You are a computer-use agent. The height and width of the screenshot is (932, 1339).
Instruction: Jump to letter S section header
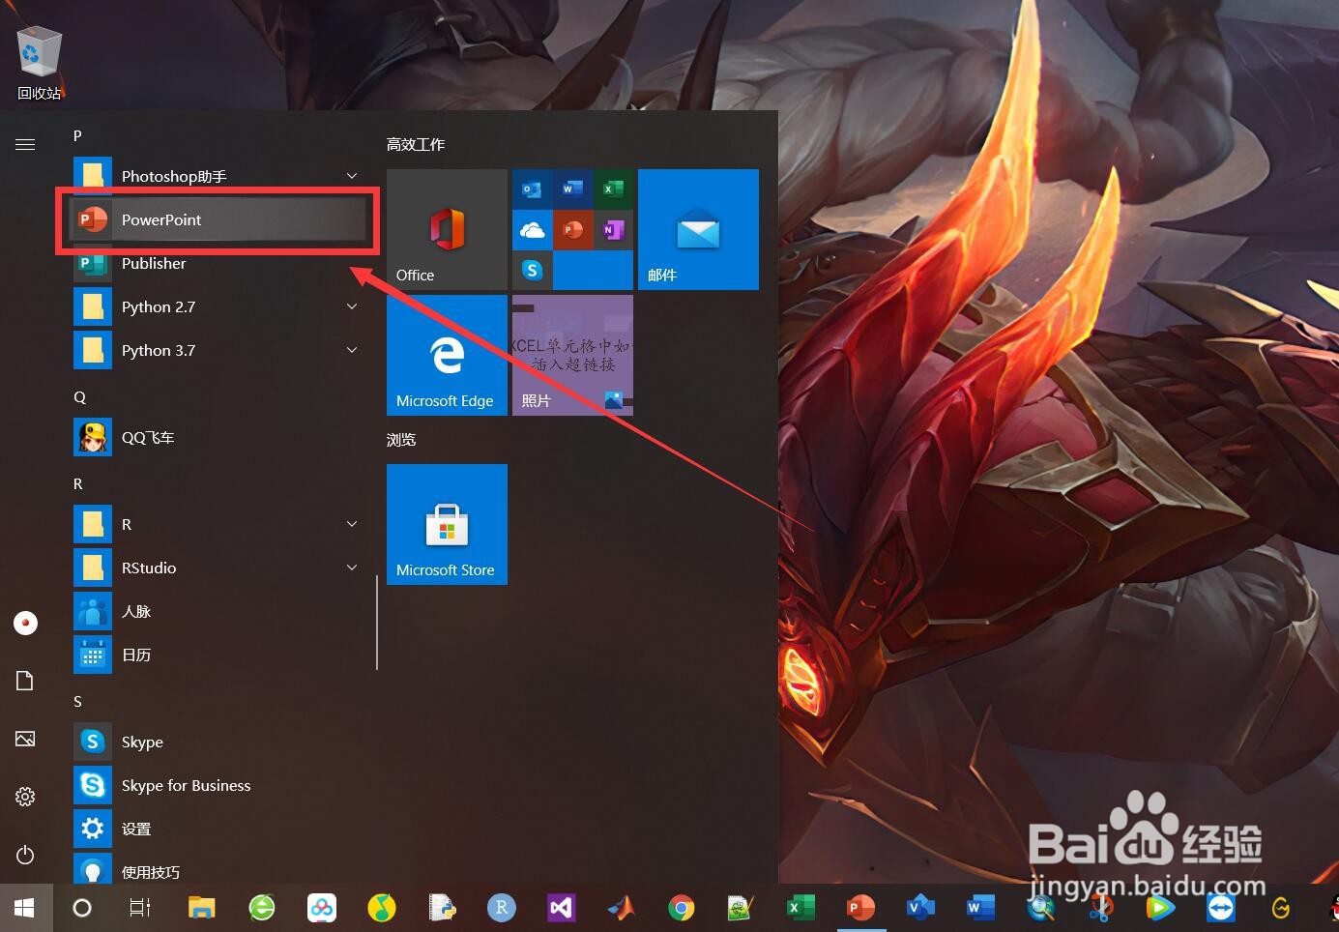(78, 701)
